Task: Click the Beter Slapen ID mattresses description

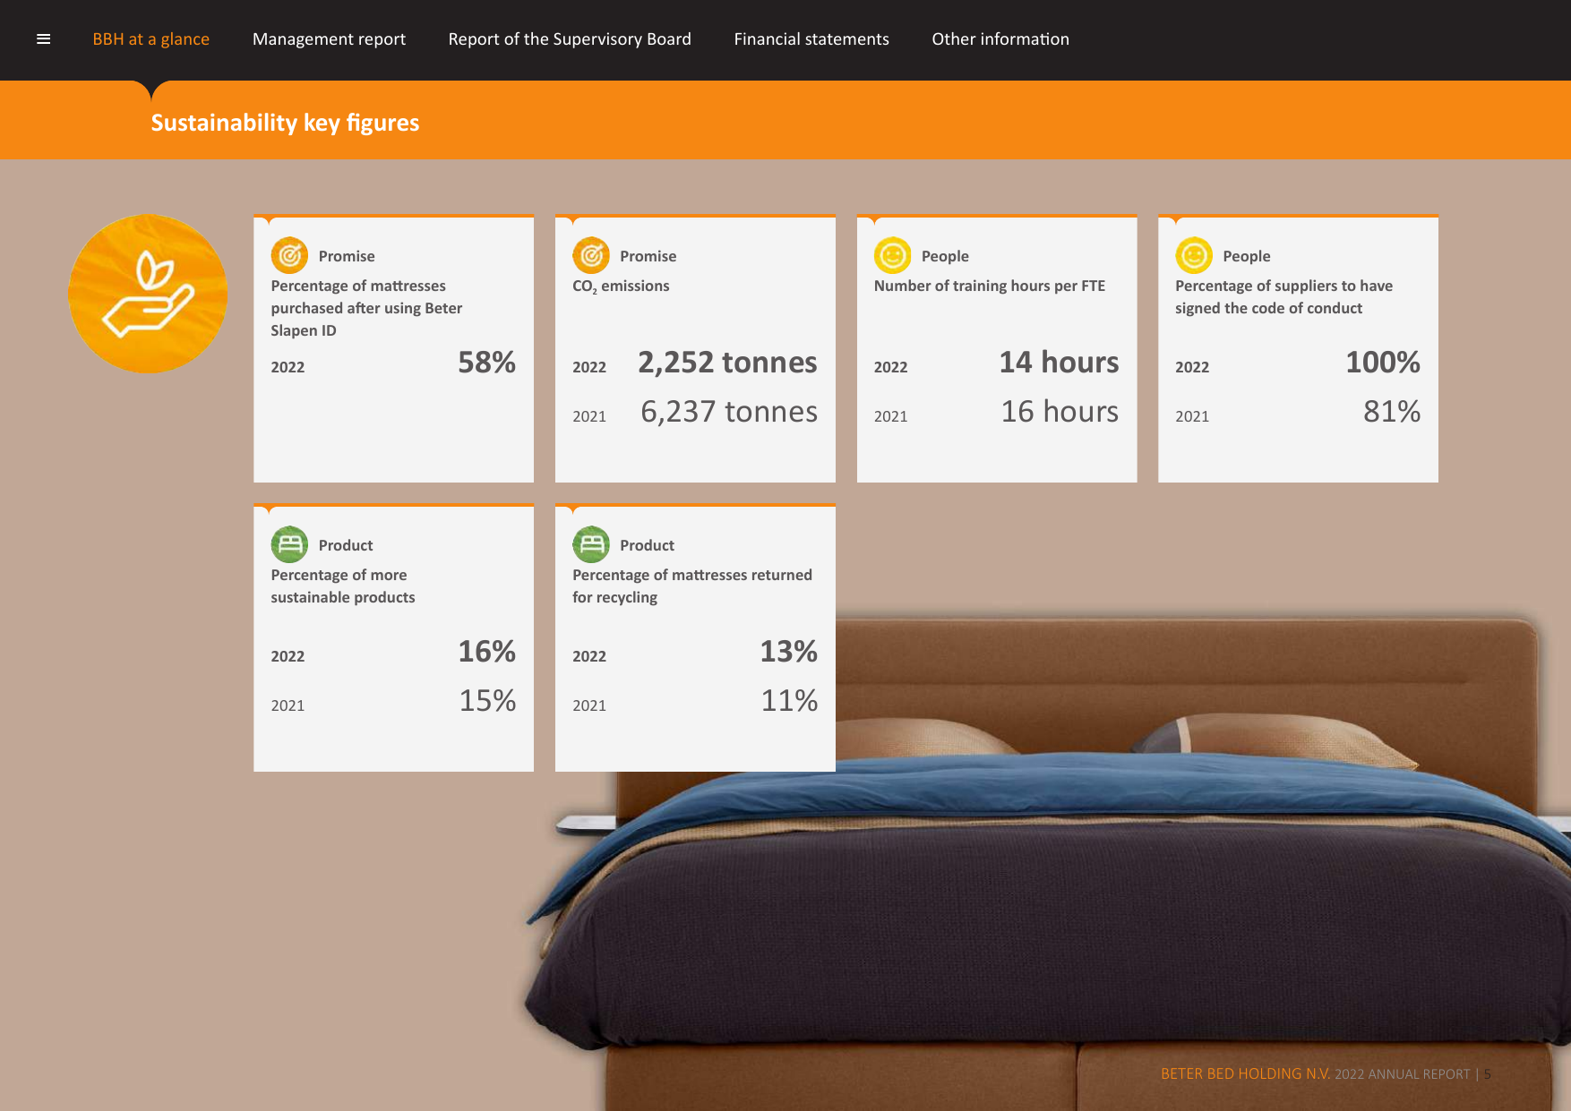Action: point(366,308)
